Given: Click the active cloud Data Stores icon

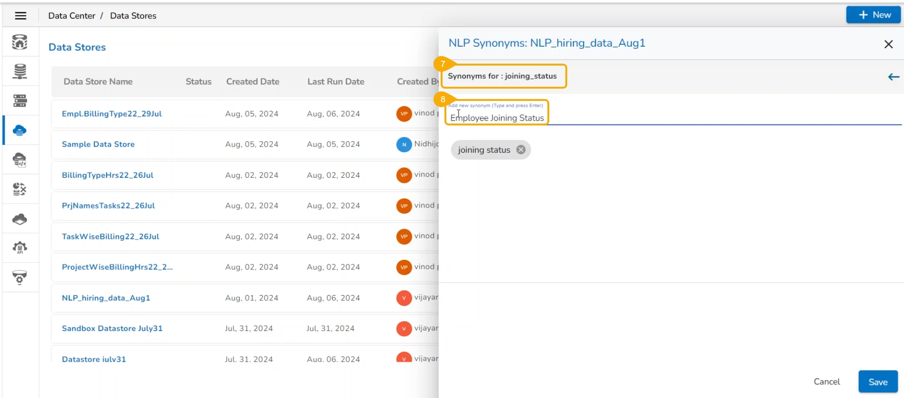Looking at the screenshot, I should coord(20,131).
